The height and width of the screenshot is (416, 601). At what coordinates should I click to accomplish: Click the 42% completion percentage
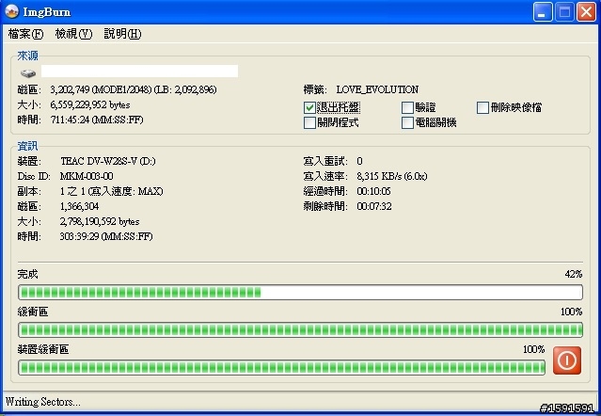tap(574, 274)
